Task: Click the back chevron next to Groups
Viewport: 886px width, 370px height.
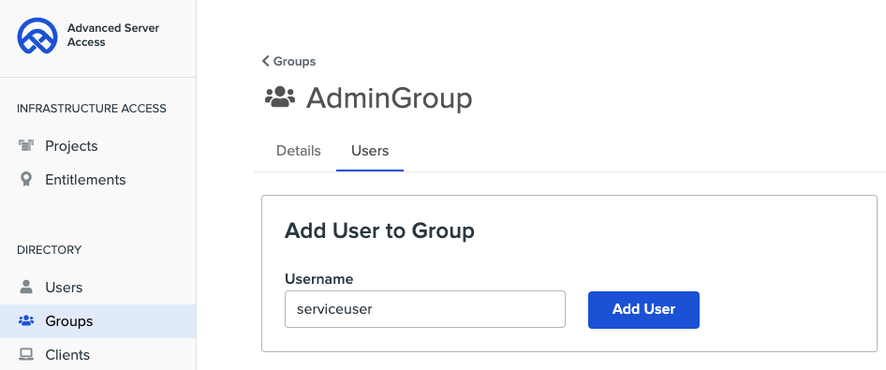Action: 266,61
